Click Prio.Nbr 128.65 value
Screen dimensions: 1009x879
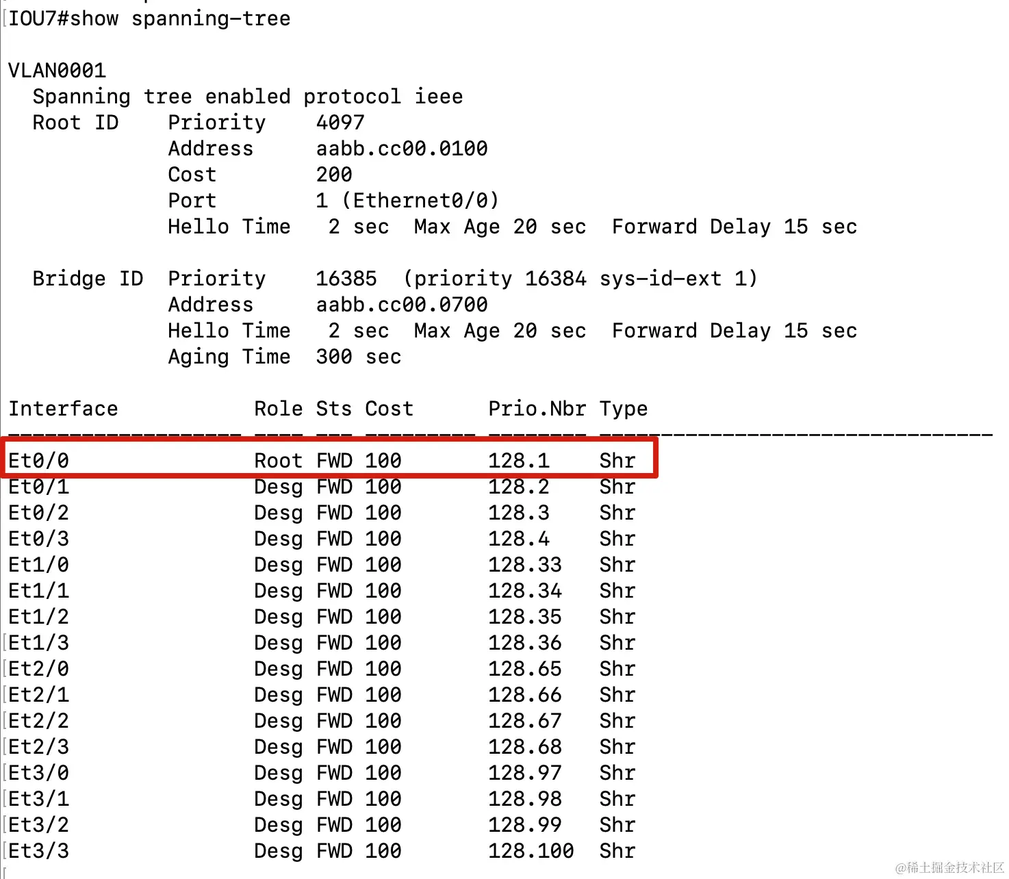[525, 669]
